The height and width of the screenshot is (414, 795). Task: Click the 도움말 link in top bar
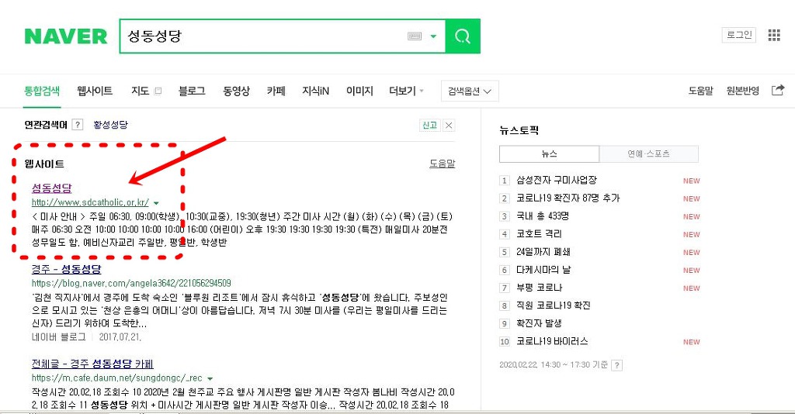(x=701, y=91)
